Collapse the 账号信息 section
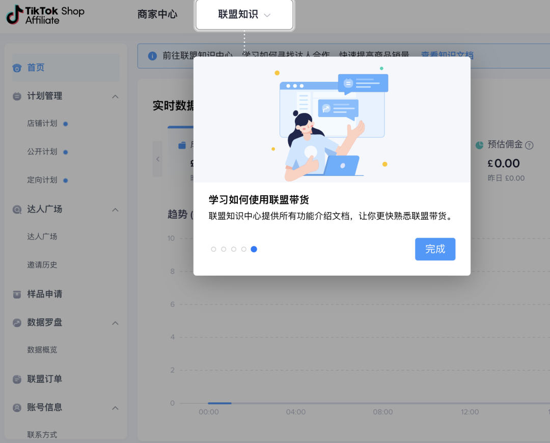This screenshot has width=550, height=443. (x=115, y=407)
